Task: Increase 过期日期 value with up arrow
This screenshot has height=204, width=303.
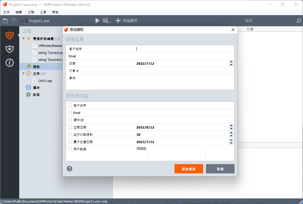Action: 231,126
